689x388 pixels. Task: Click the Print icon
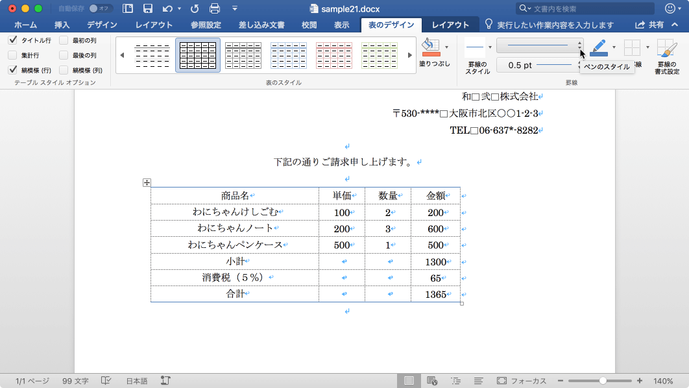click(215, 8)
